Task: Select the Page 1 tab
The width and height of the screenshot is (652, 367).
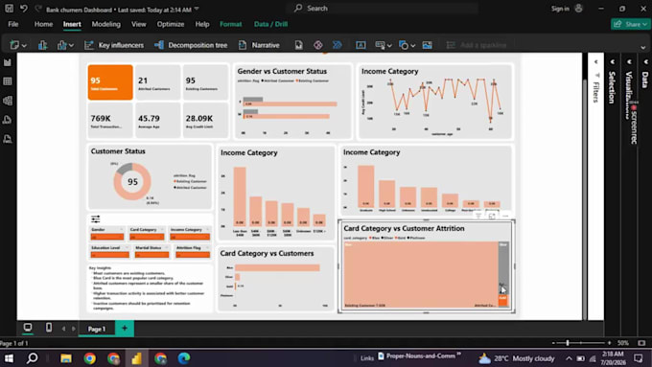Action: click(97, 329)
